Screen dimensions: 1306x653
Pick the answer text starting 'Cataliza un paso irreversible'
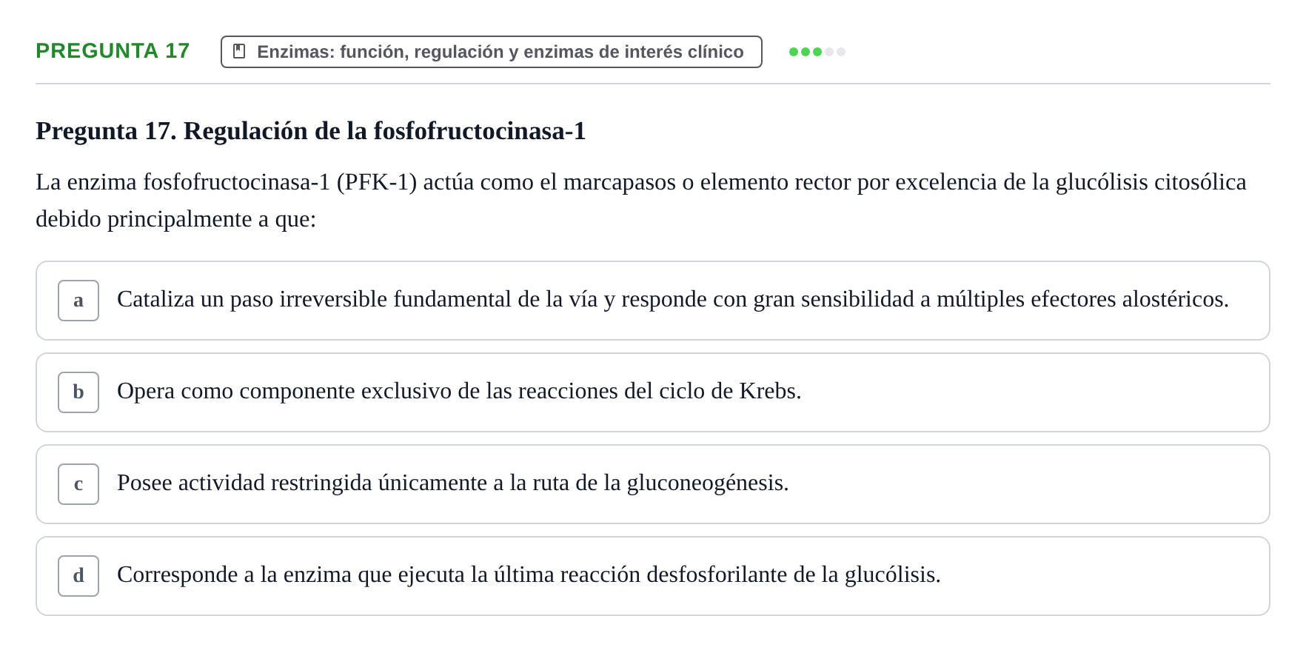[673, 299]
